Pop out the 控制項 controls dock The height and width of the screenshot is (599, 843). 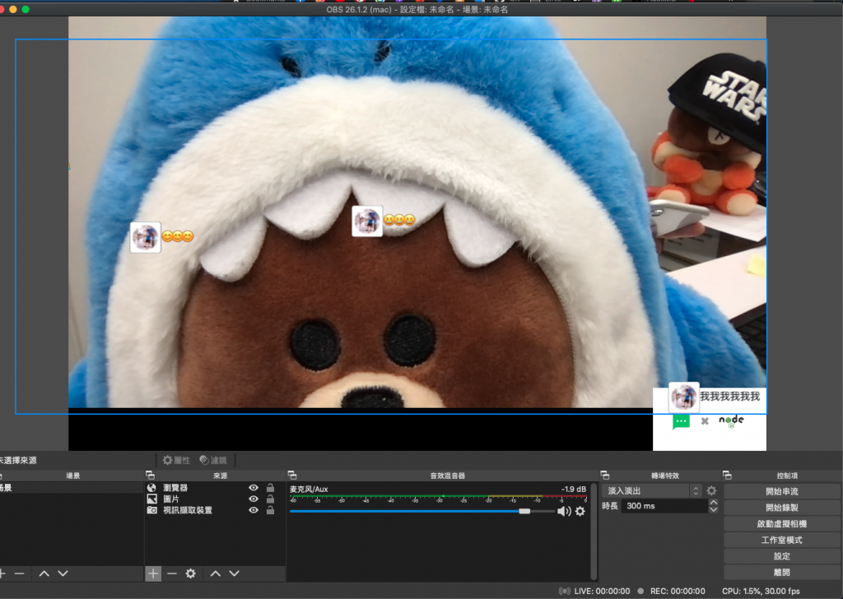tap(728, 476)
